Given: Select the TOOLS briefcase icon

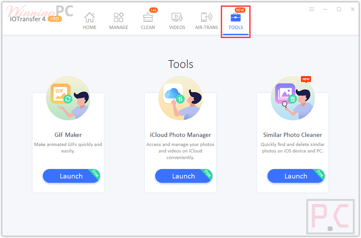Looking at the screenshot, I should point(236,18).
